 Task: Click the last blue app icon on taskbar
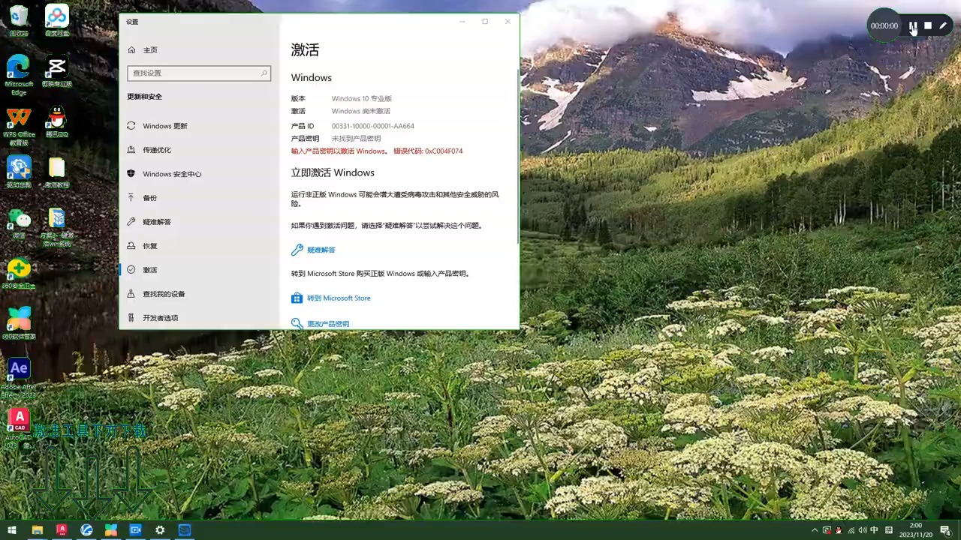[x=185, y=530]
